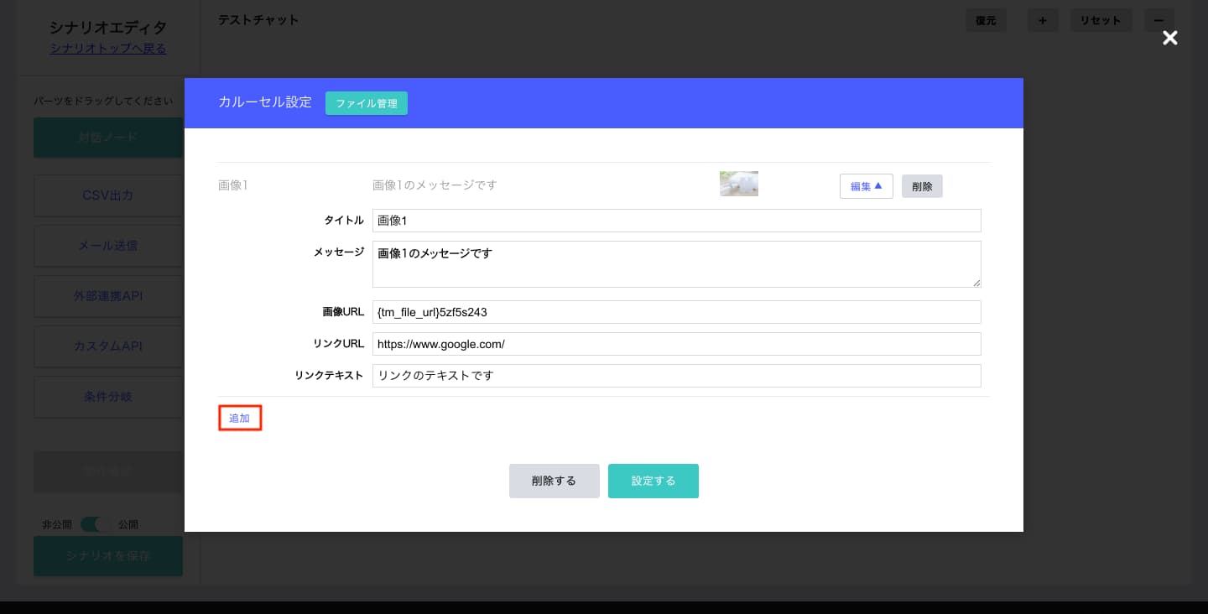Click シナリオを保存 button

pos(108,556)
